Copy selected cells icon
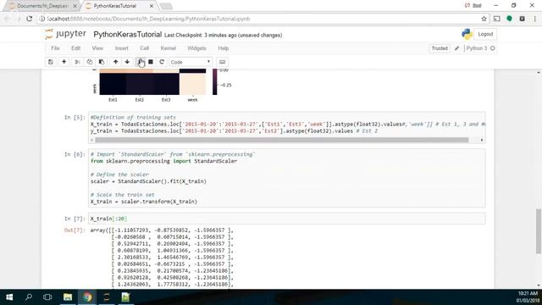The height and width of the screenshot is (305, 542). click(90, 62)
